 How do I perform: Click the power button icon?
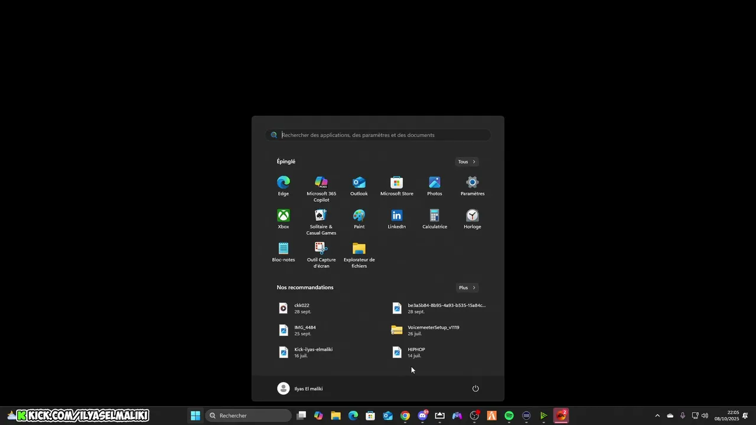click(475, 388)
